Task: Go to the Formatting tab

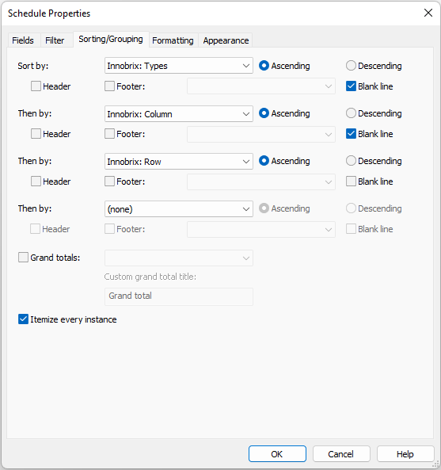Action: pos(173,40)
